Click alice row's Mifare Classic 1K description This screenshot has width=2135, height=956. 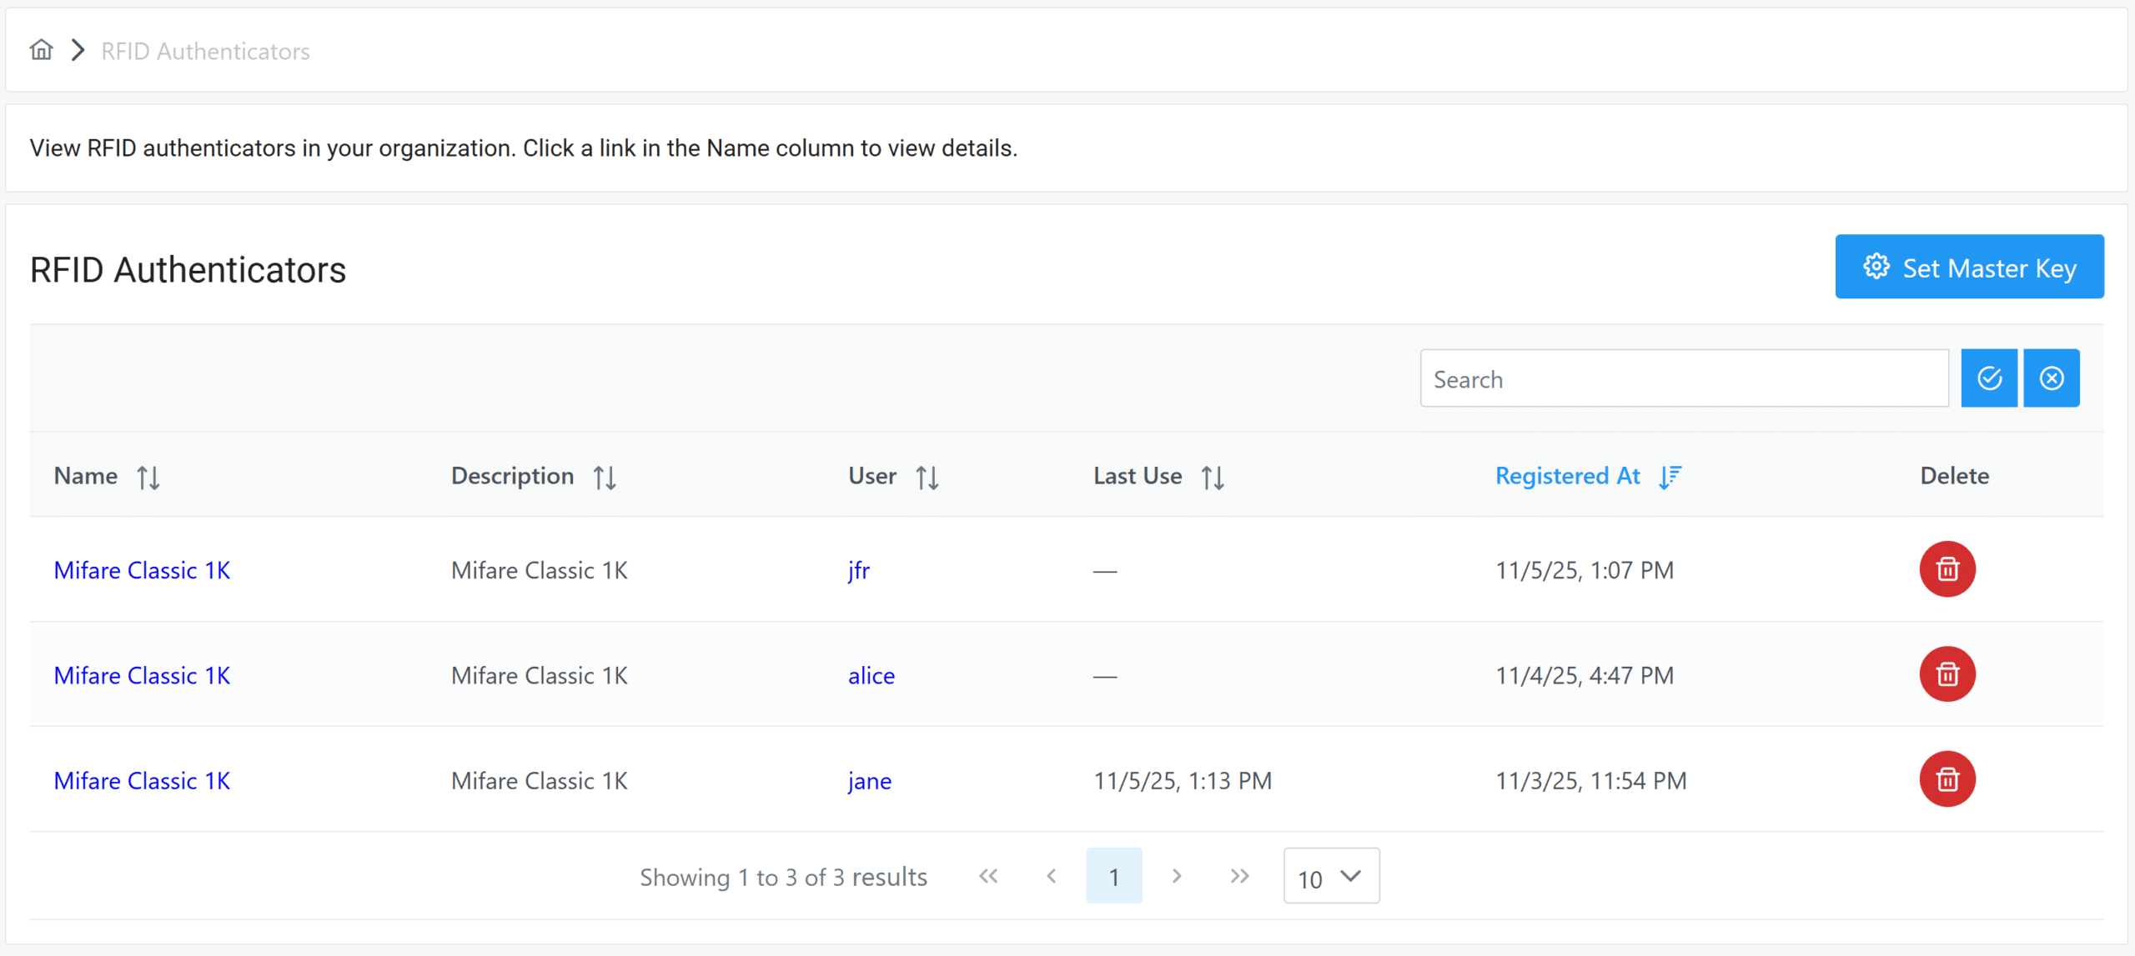pyautogui.click(x=539, y=675)
